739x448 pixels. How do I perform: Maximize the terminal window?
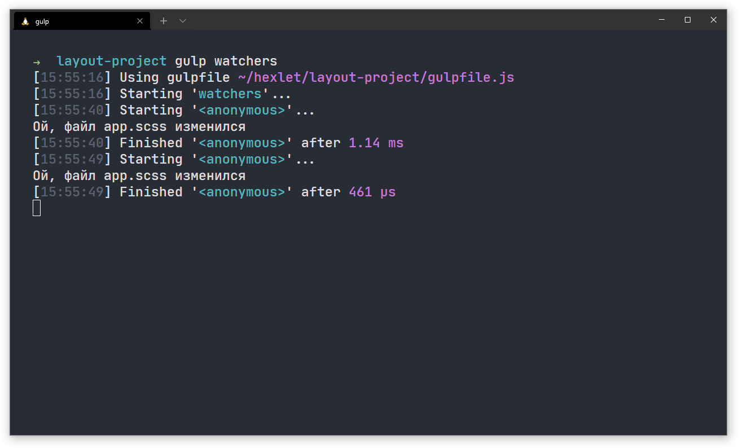coord(688,20)
